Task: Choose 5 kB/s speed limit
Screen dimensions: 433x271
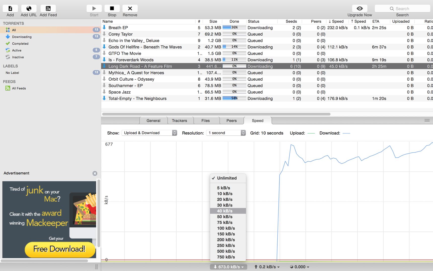Action: pos(228,188)
